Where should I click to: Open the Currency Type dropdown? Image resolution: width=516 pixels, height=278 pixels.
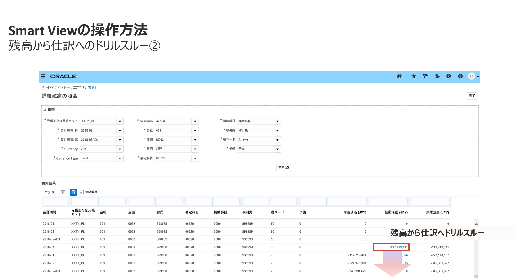(x=120, y=158)
